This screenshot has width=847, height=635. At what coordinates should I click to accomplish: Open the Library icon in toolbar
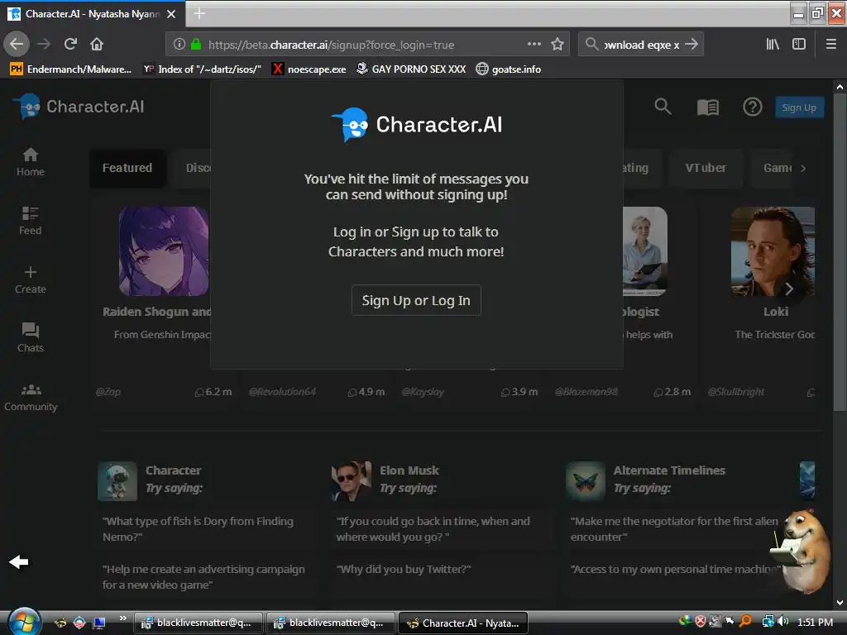(x=773, y=45)
